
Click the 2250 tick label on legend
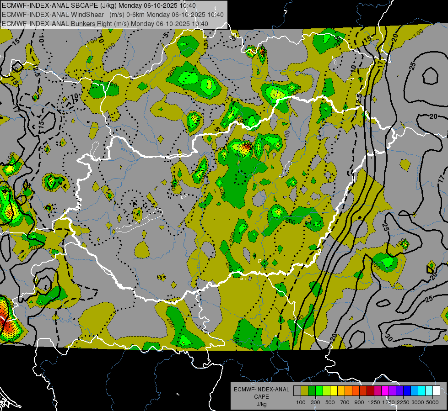click(403, 402)
